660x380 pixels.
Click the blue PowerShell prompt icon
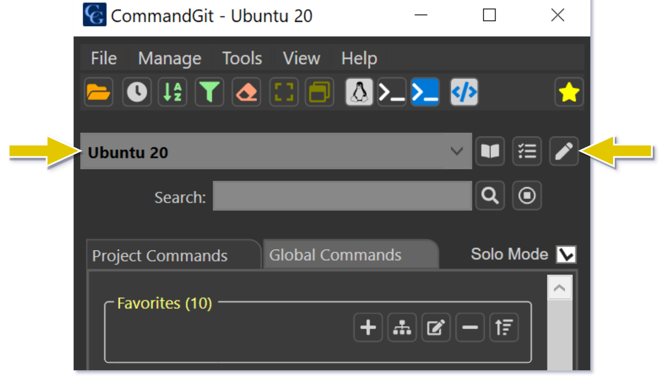click(x=425, y=92)
